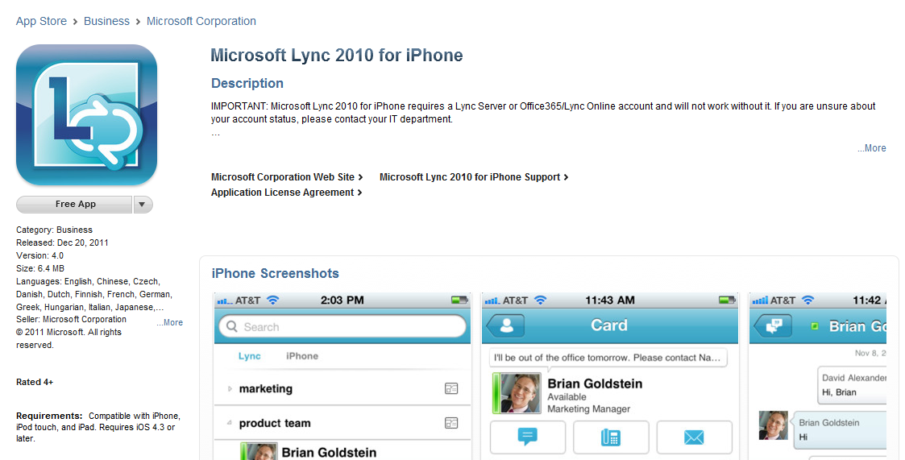Expand the description with ...More link

[x=871, y=148]
